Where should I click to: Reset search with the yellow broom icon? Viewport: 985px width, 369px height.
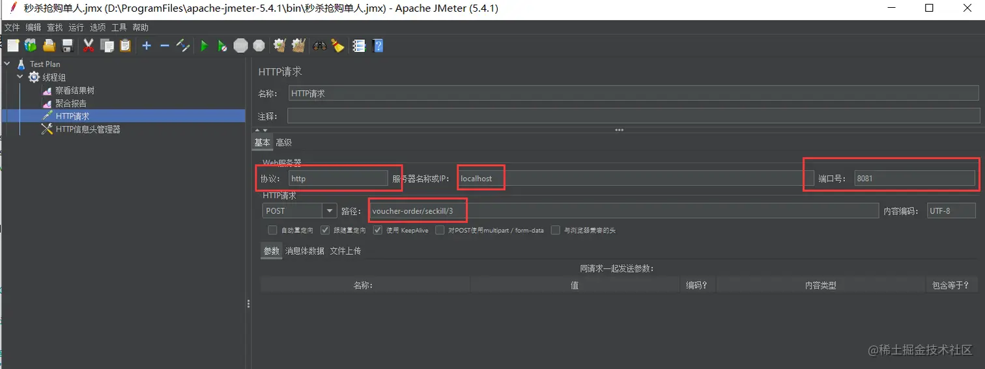coord(337,46)
